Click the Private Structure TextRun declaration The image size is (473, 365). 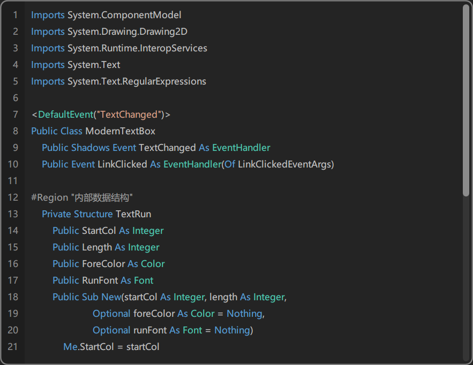pos(96,214)
